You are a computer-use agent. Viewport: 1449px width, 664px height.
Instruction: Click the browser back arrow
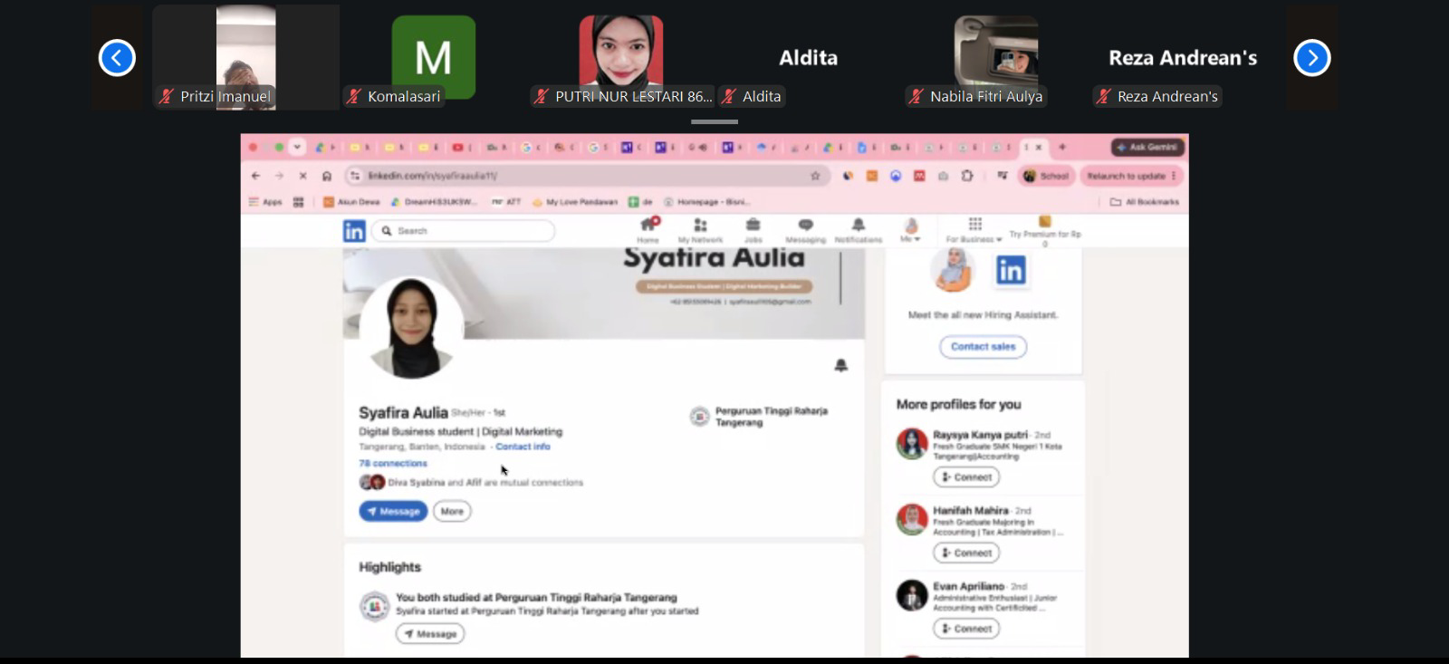pyautogui.click(x=256, y=176)
